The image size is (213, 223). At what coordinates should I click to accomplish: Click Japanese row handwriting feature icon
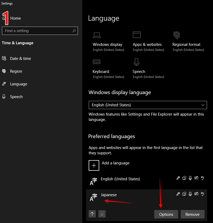[196, 194]
